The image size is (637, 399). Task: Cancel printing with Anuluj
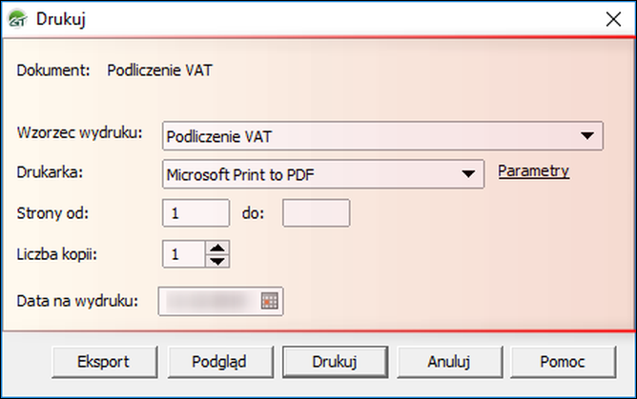coord(448,361)
